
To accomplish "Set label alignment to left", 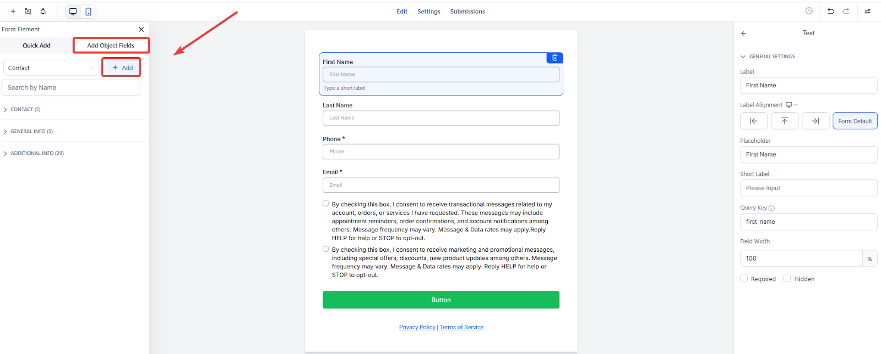I will 754,121.
